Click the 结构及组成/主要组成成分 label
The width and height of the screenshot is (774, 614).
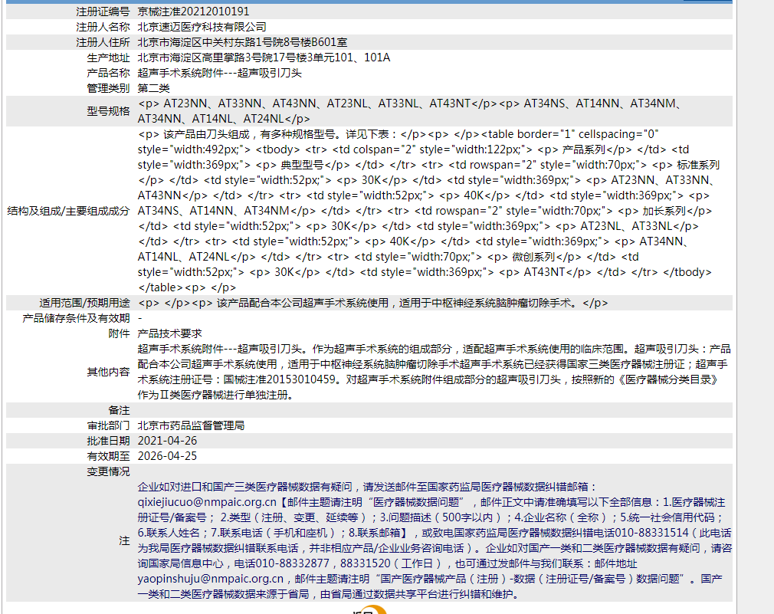tap(68, 211)
